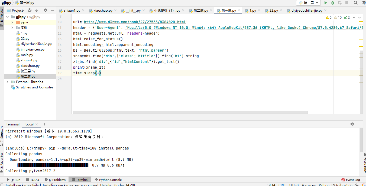Viewport: 366px width, 186px height.
Task: Hide the terminal panel with minus icon
Action: pyautogui.click(x=359, y=124)
